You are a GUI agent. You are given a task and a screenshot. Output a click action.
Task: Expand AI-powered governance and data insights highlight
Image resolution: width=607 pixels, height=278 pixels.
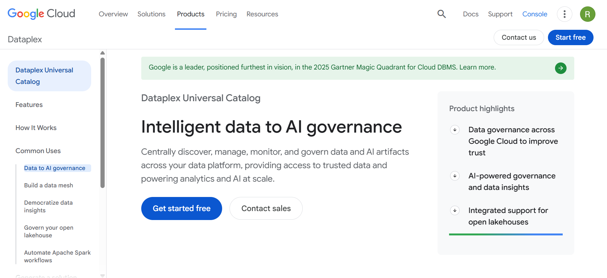455,176
